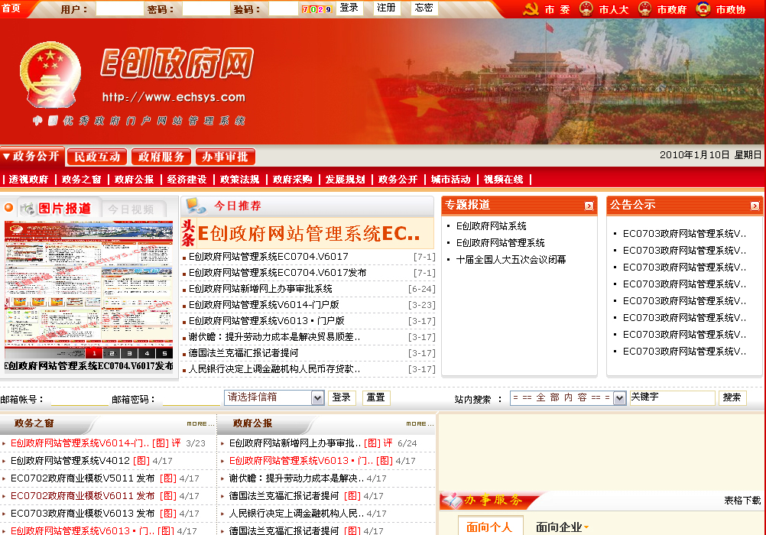Click the 注册 register button
The width and height of the screenshot is (766, 535).
[x=385, y=8]
